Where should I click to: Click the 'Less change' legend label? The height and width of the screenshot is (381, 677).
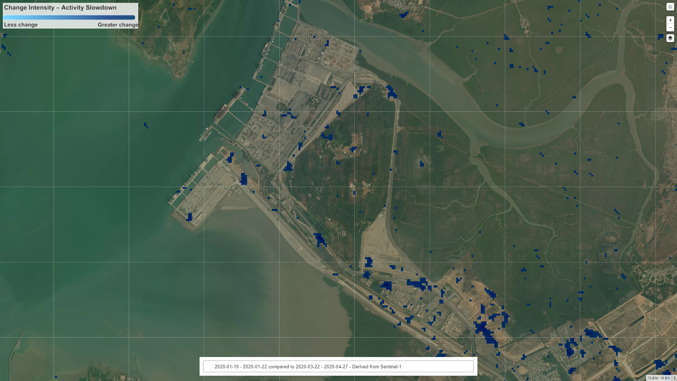tap(21, 25)
